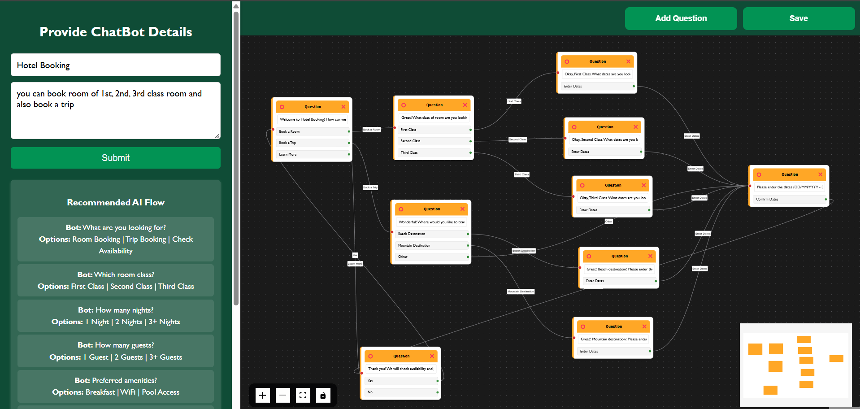Select 'Which room class?' recommended flow card

[116, 281]
